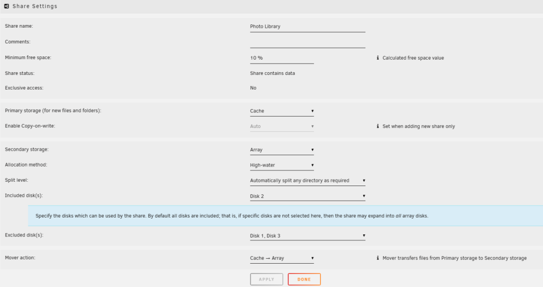
Task: Open the Split level dropdown
Action: pos(307,181)
